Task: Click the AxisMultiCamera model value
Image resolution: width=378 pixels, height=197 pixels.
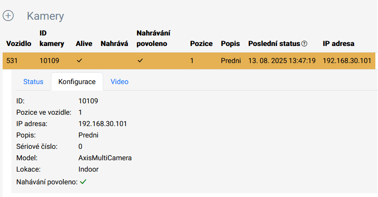Action: (x=105, y=158)
